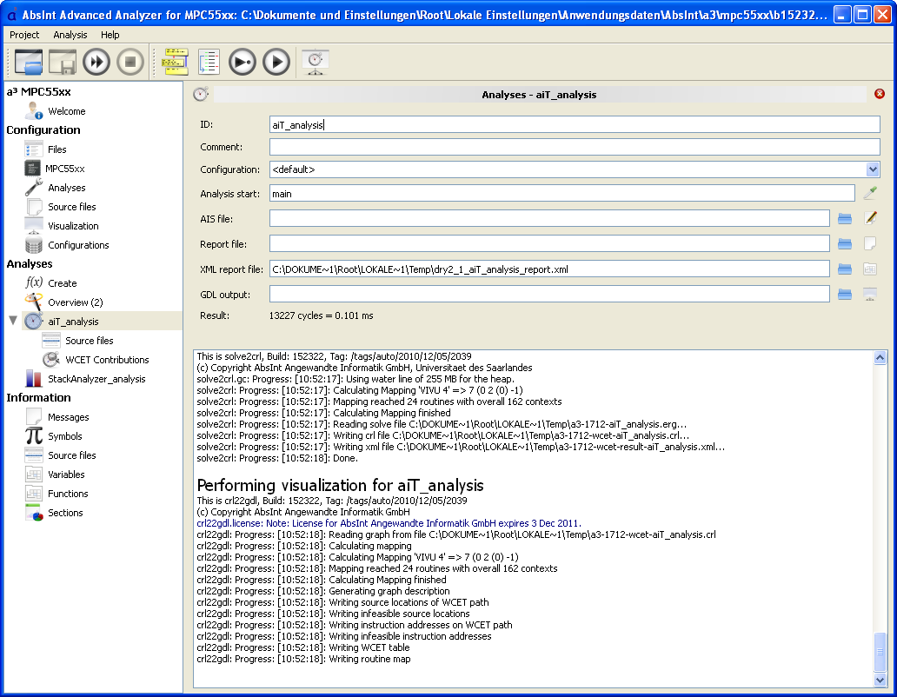Open Visualization configuration item

click(x=73, y=226)
